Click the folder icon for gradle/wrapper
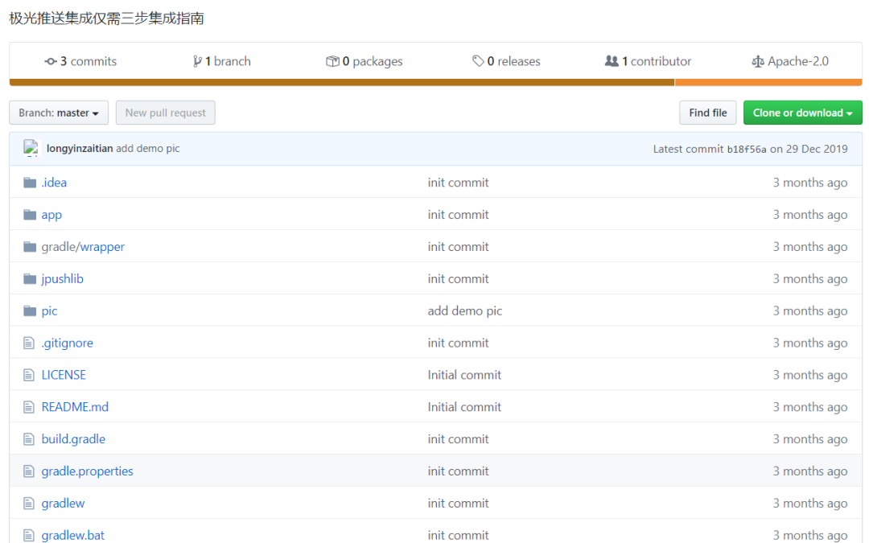Image resolution: width=869 pixels, height=543 pixels. (x=30, y=247)
